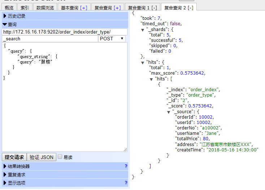Collapse the _shards node in the JSON result
The image size is (265, 190).
[143, 30]
